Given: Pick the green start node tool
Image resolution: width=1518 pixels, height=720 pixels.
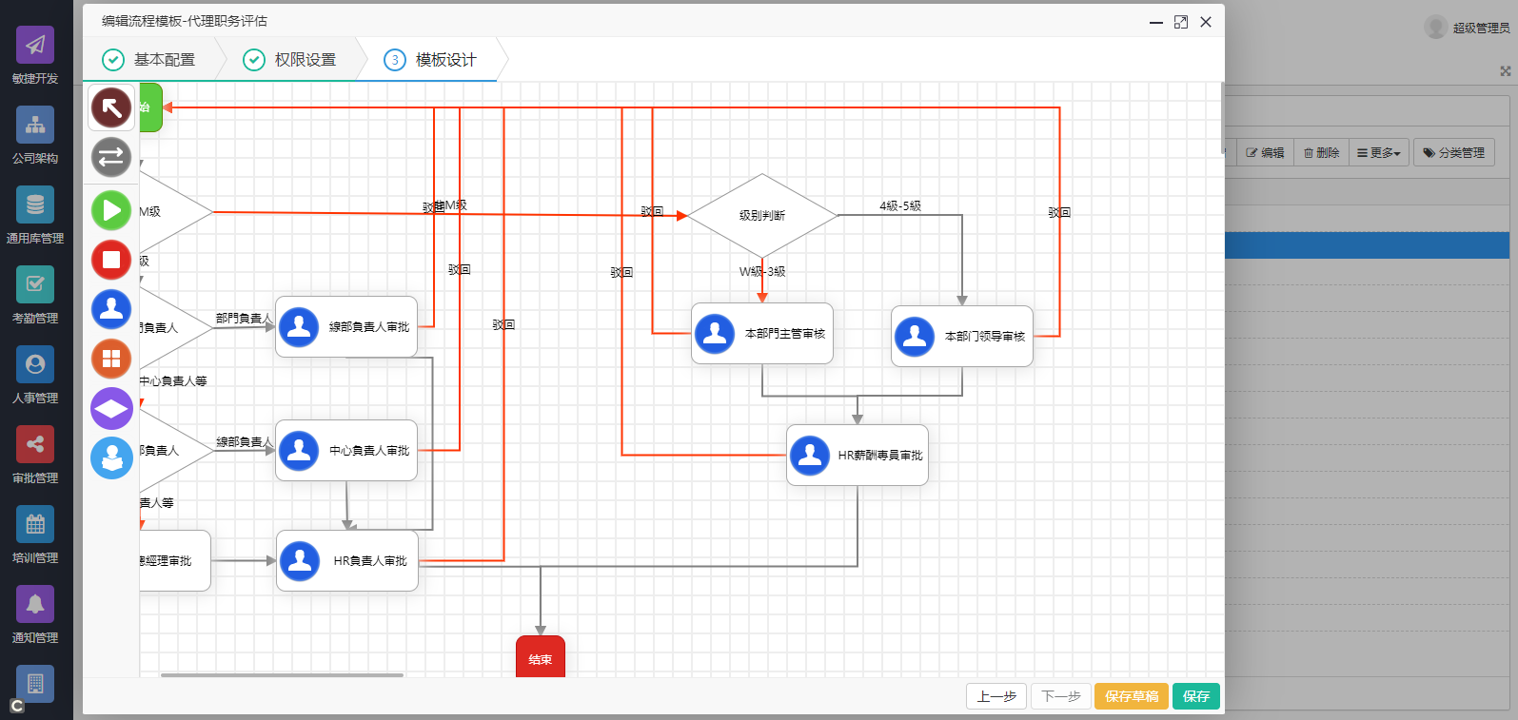Looking at the screenshot, I should (x=111, y=209).
